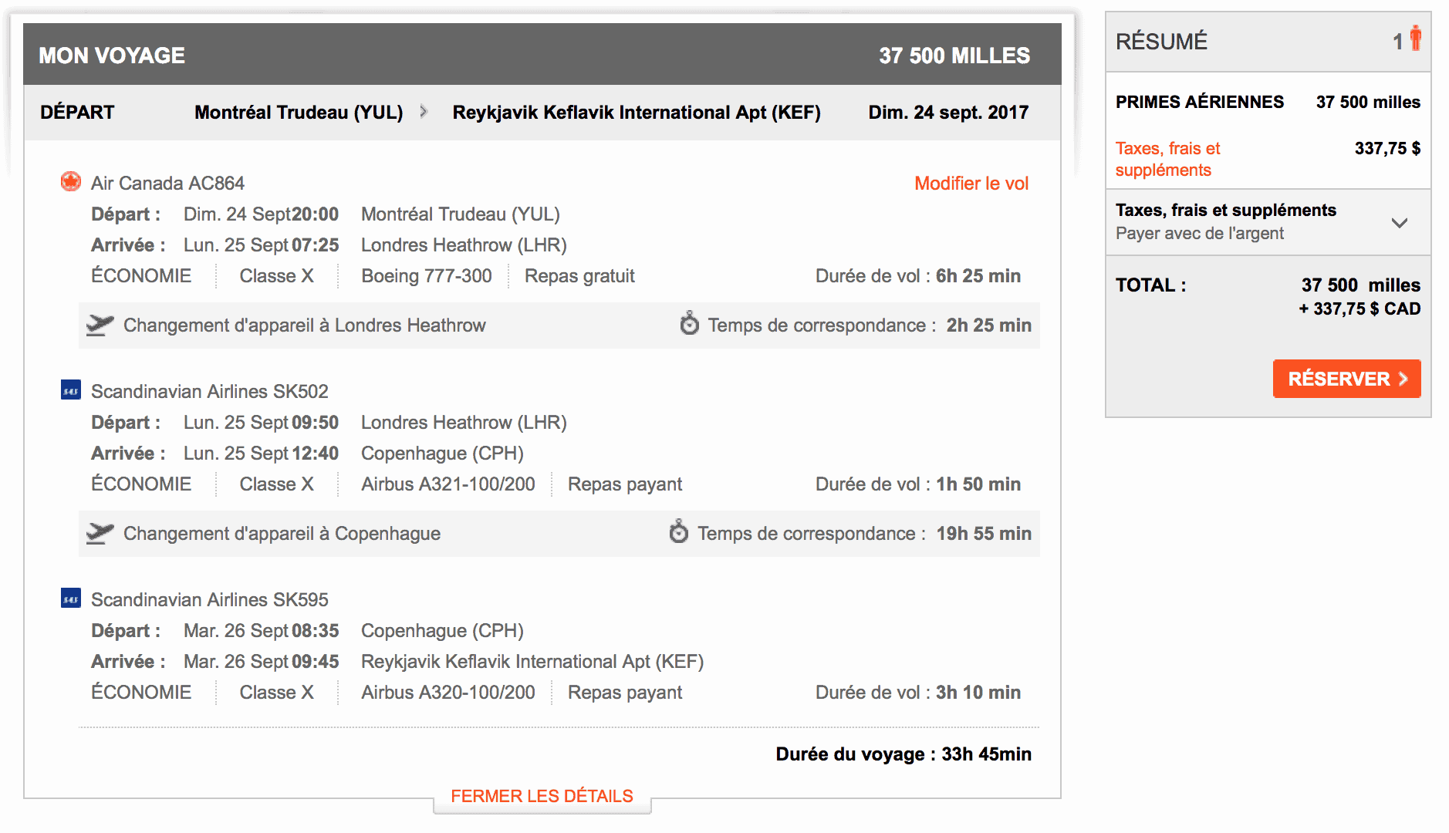Image resolution: width=1449 pixels, height=833 pixels.
Task: Click the SAS logo beside flight SK595
Action: (x=71, y=599)
